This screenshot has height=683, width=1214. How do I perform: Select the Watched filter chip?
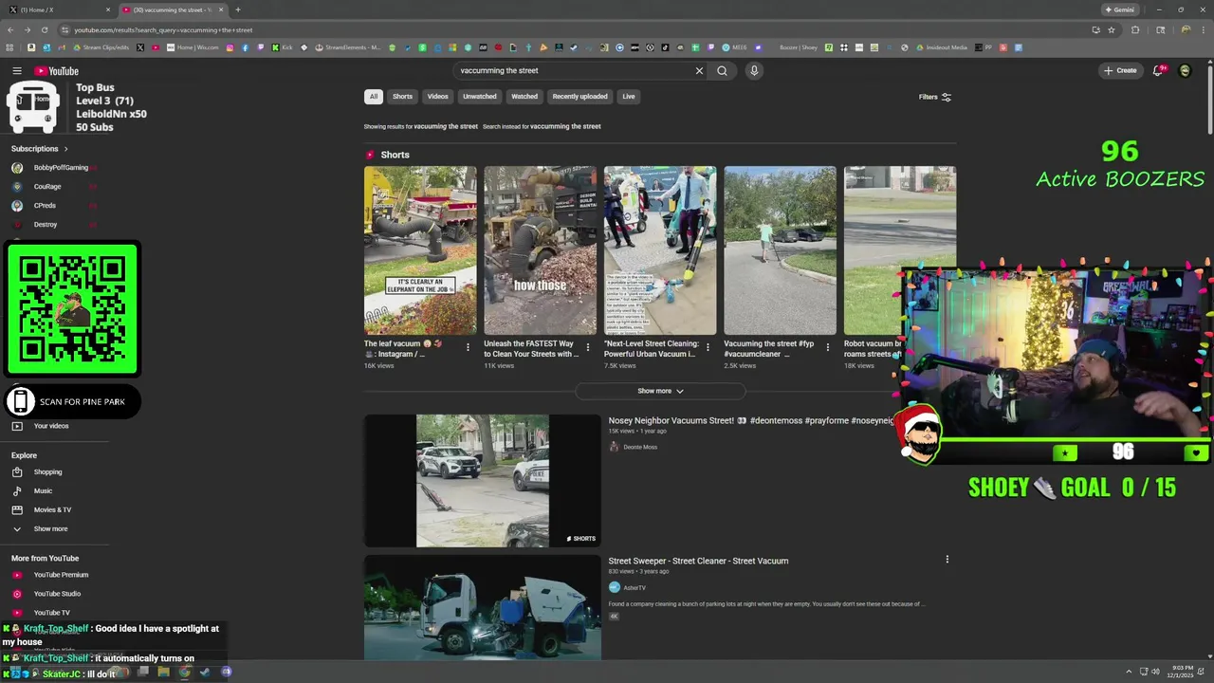(524, 97)
